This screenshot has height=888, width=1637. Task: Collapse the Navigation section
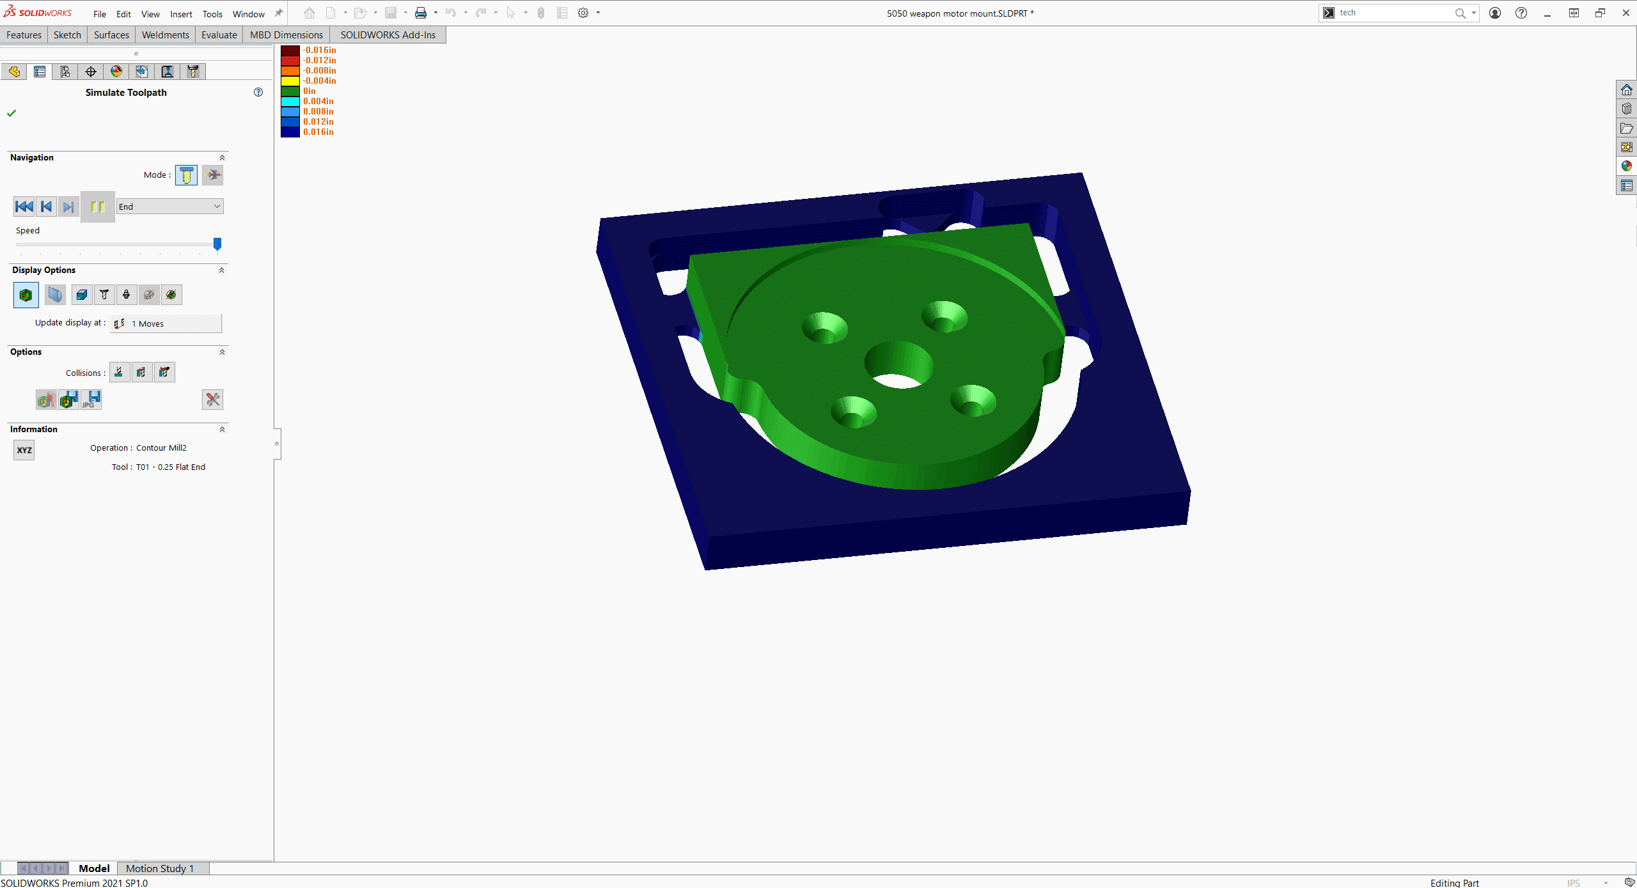pos(222,157)
